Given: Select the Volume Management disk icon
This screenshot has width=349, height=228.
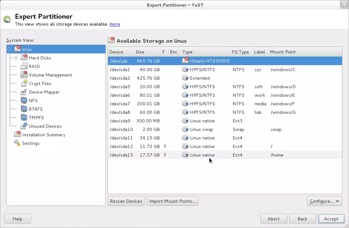Looking at the screenshot, I should pyautogui.click(x=24, y=75).
